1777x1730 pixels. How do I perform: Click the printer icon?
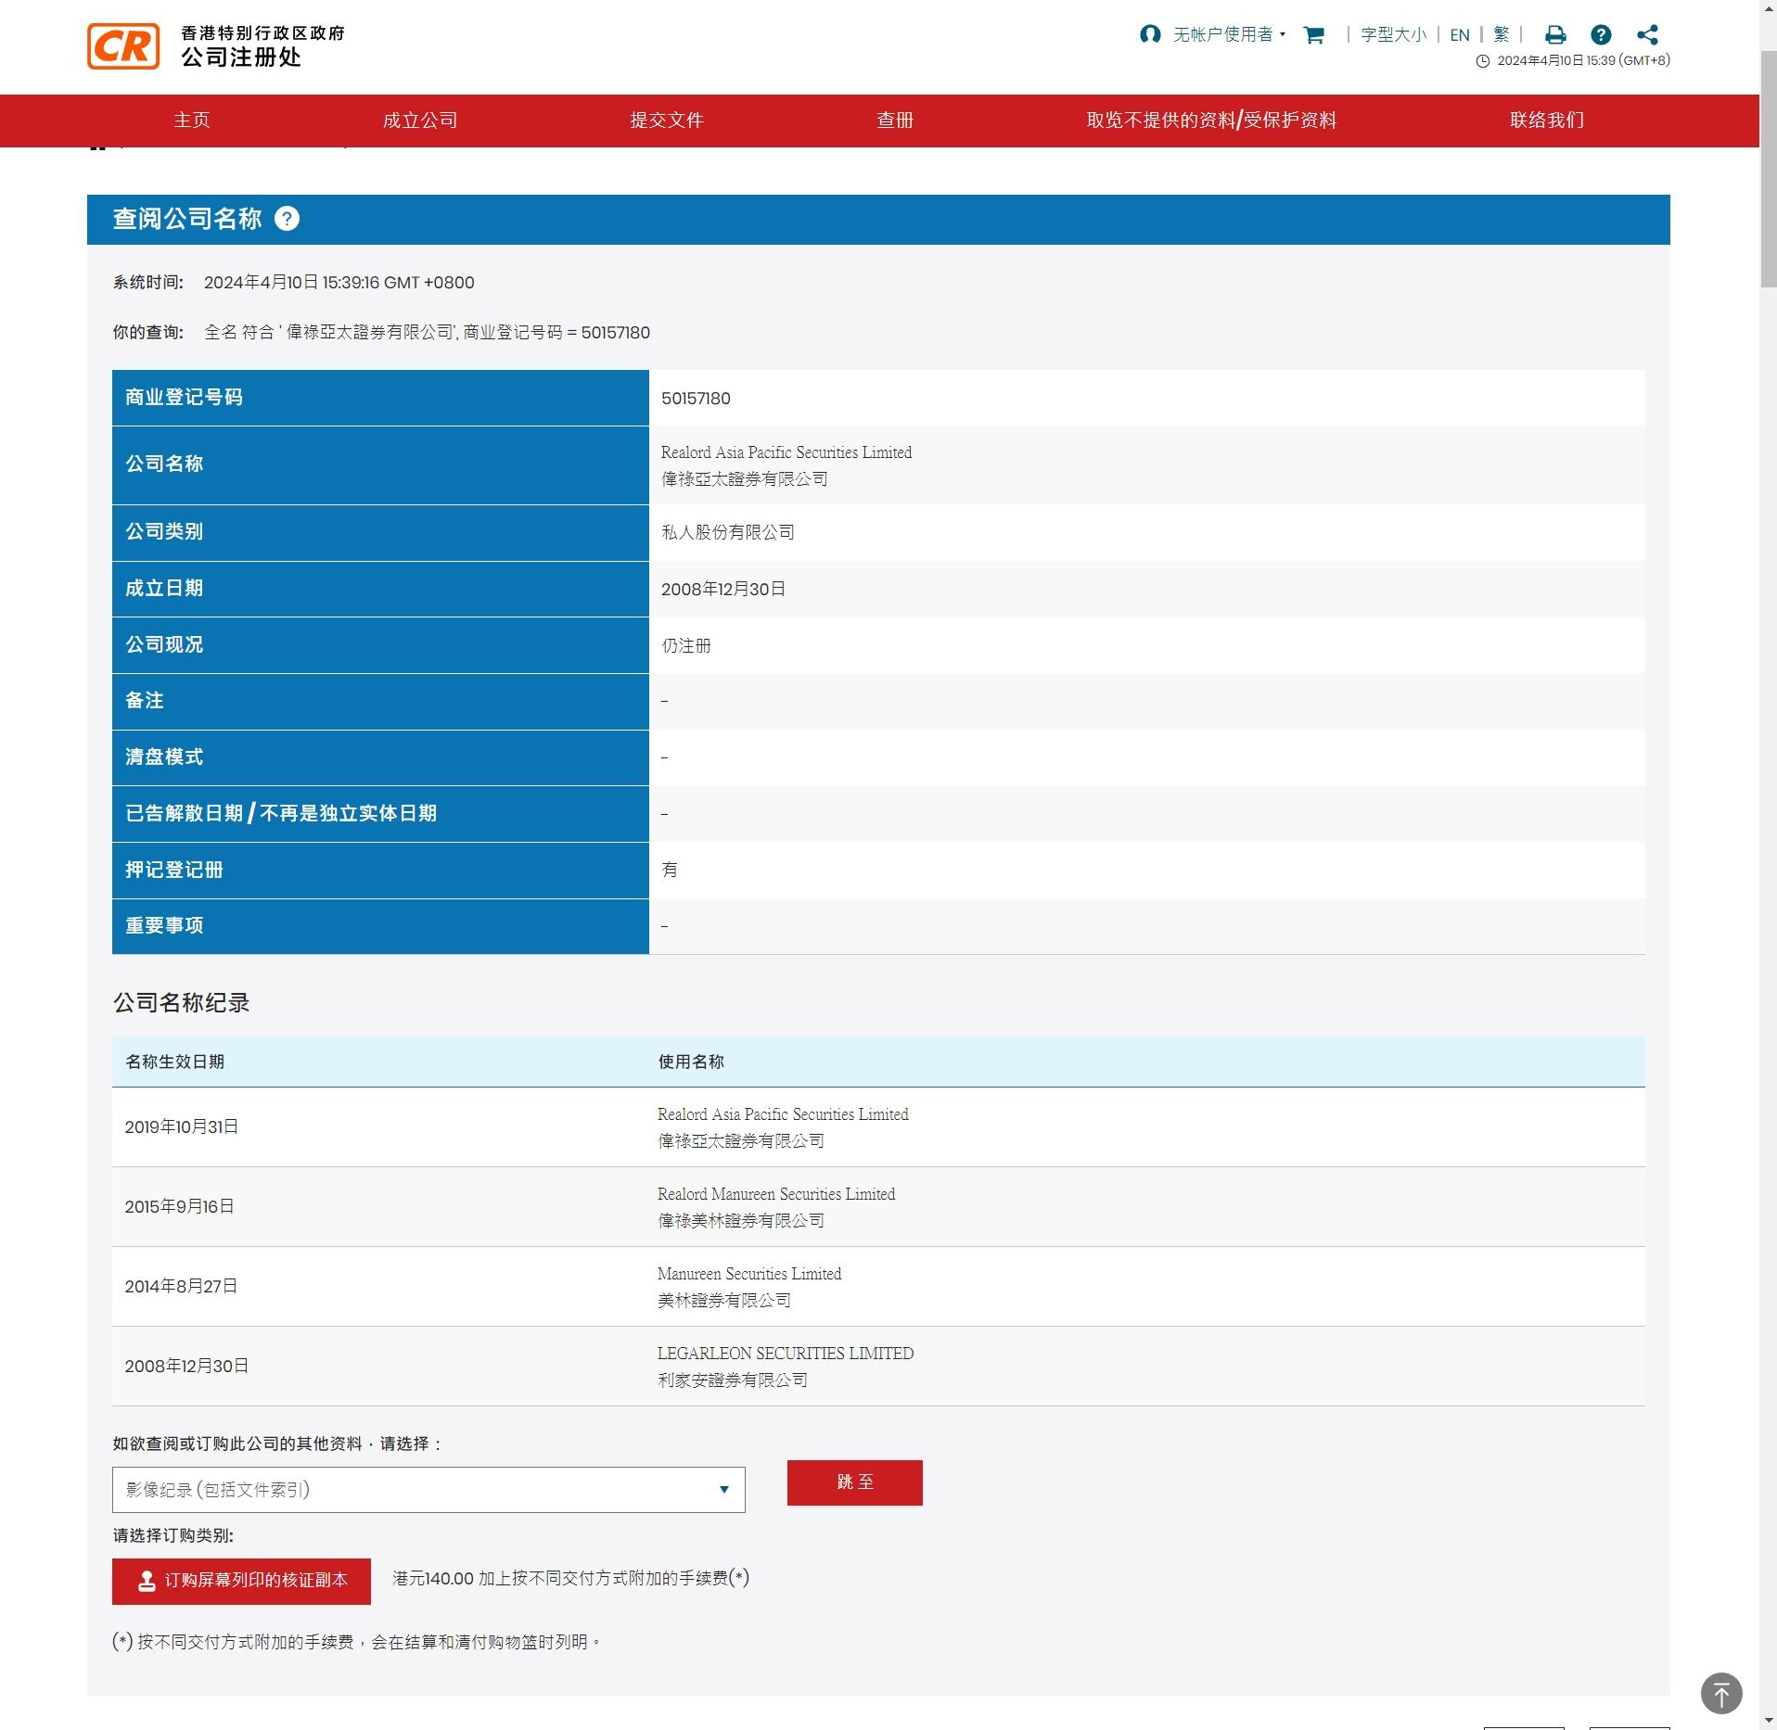coord(1555,35)
